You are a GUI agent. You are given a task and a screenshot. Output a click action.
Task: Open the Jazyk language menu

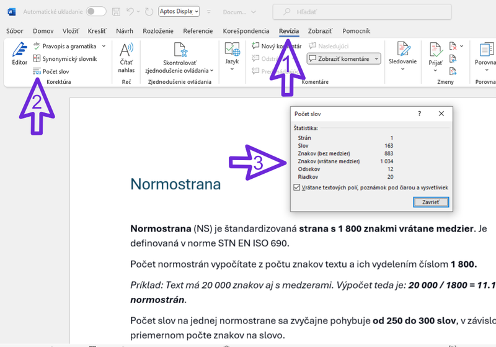point(232,57)
